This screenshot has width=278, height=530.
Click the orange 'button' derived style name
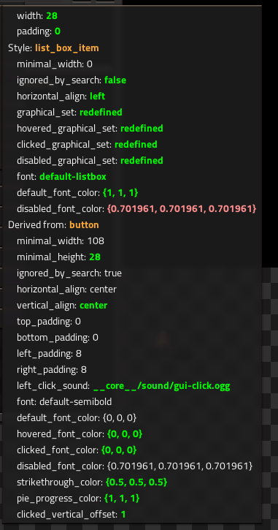tap(84, 224)
